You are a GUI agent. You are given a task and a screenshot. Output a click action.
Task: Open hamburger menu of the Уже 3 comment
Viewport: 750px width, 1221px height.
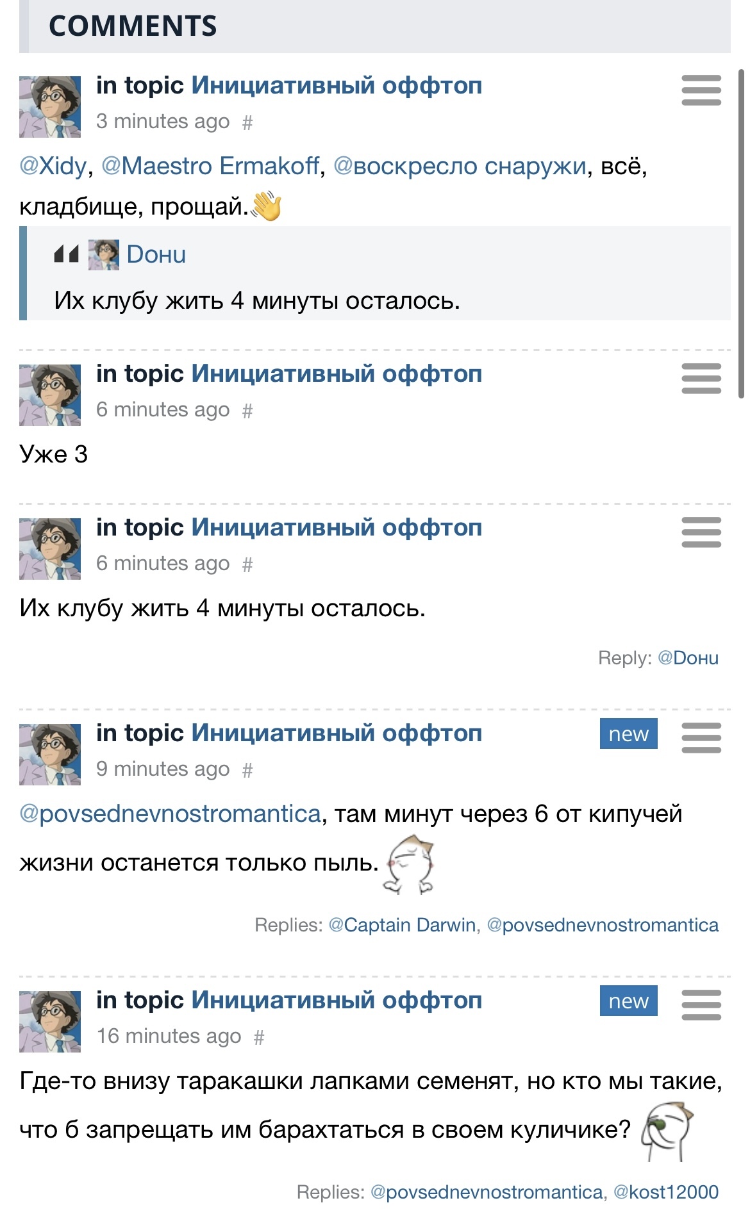click(x=701, y=379)
